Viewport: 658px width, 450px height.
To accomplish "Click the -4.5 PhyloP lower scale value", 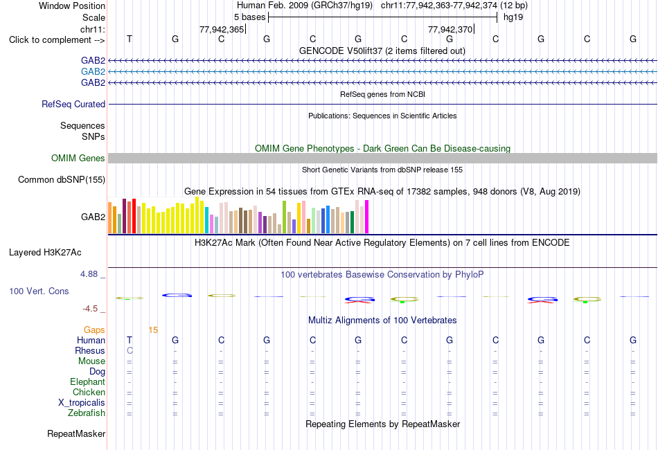I will (x=90, y=309).
